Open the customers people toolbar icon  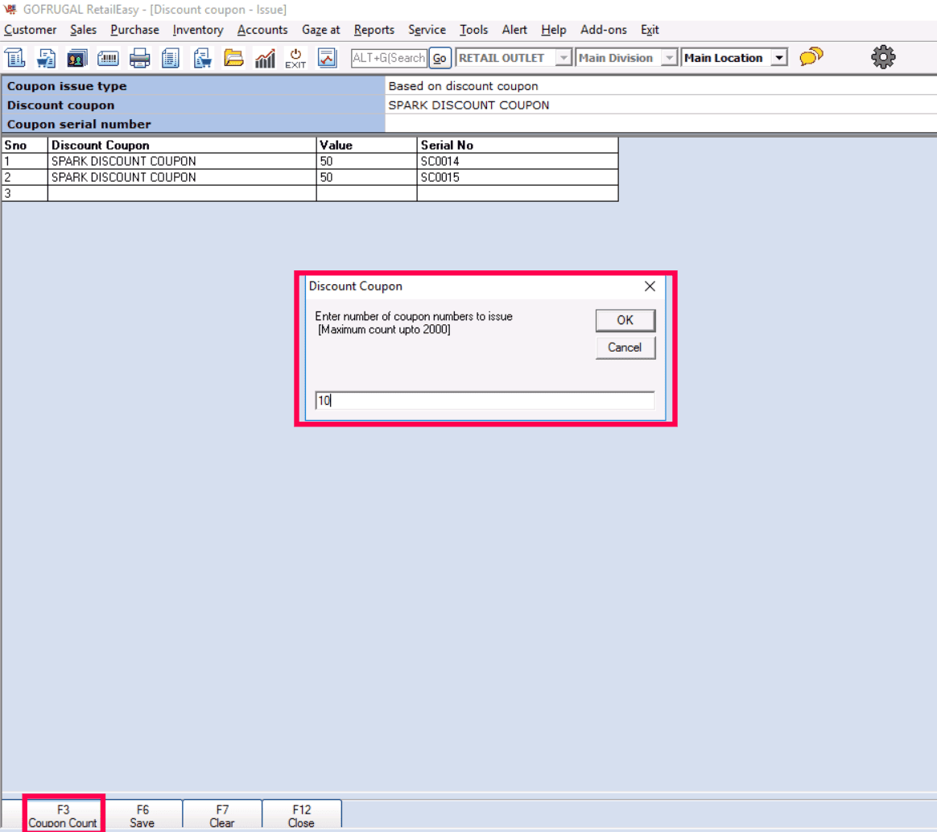pyautogui.click(x=77, y=58)
